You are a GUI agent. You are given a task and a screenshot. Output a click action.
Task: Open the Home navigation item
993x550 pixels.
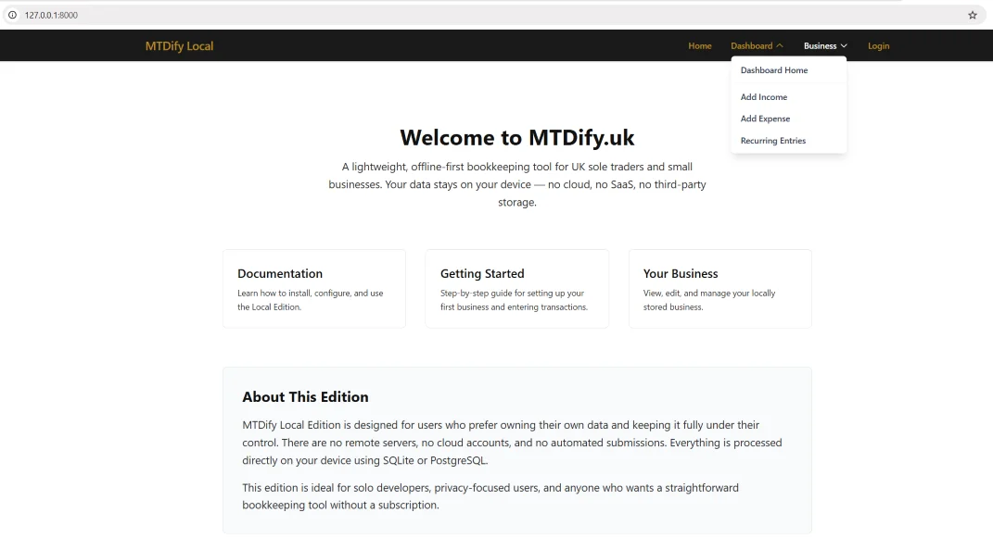[700, 45]
